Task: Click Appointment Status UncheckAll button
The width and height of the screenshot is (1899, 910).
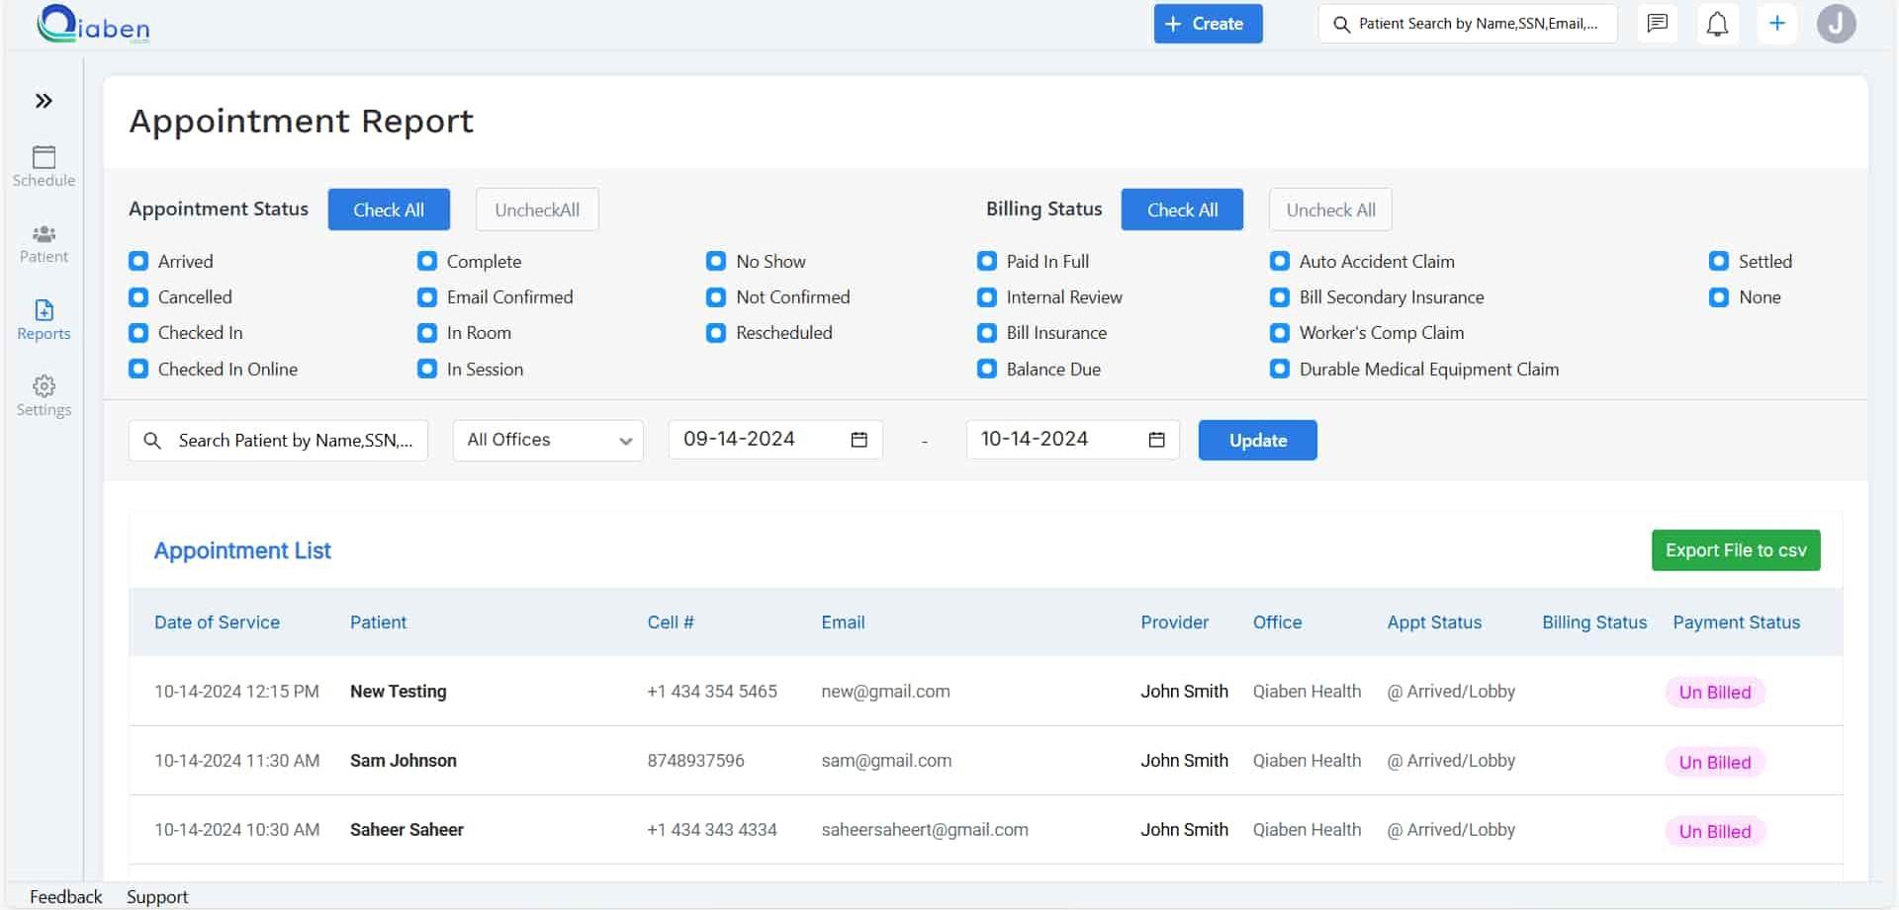Action: (x=537, y=209)
